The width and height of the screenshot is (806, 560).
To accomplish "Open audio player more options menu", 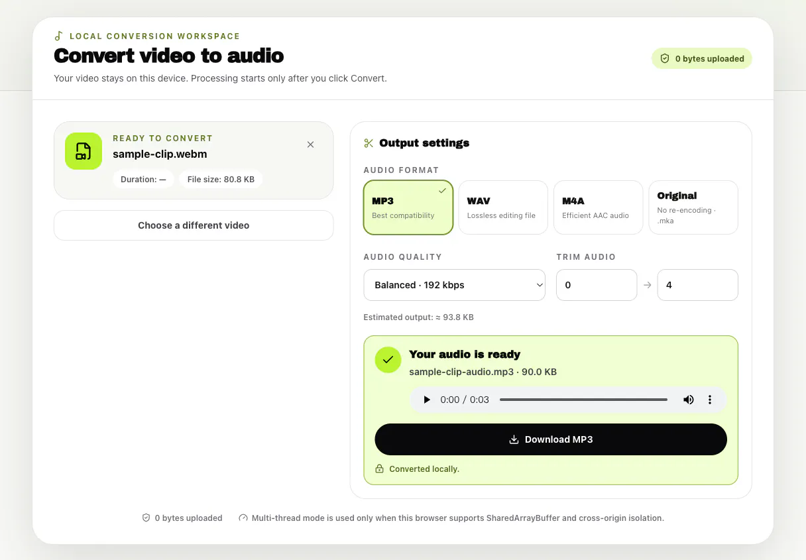I will [x=710, y=400].
